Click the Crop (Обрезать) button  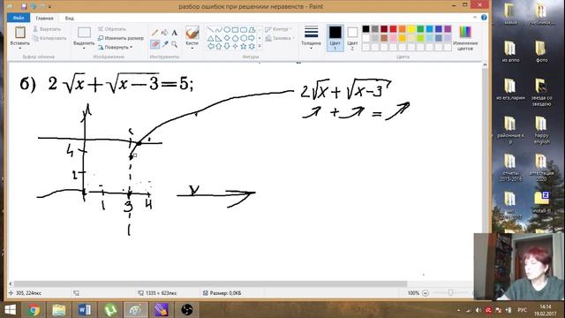112,29
